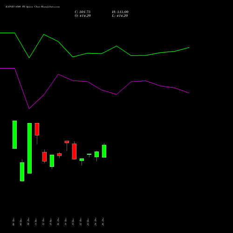Click the 24 Dec date label

click(96, 222)
